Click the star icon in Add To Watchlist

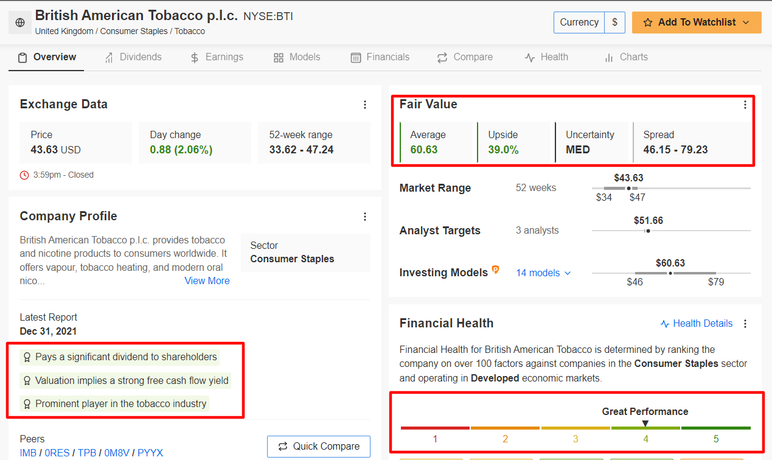(647, 23)
